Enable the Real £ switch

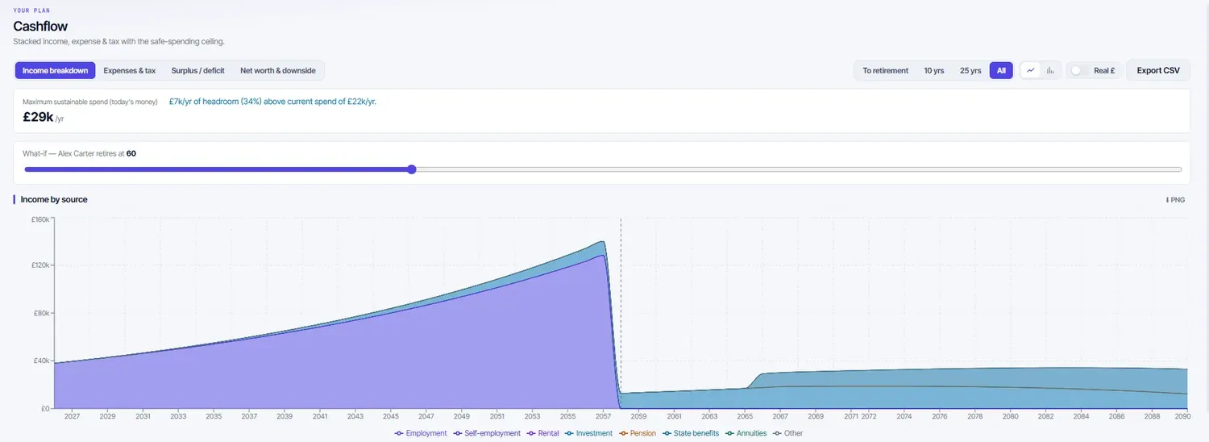1079,70
